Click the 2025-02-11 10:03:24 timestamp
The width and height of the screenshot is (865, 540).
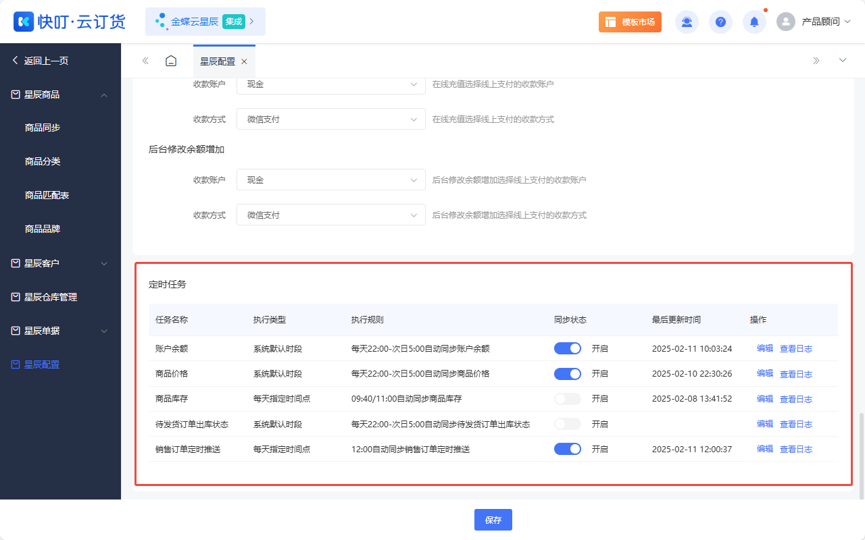click(692, 349)
